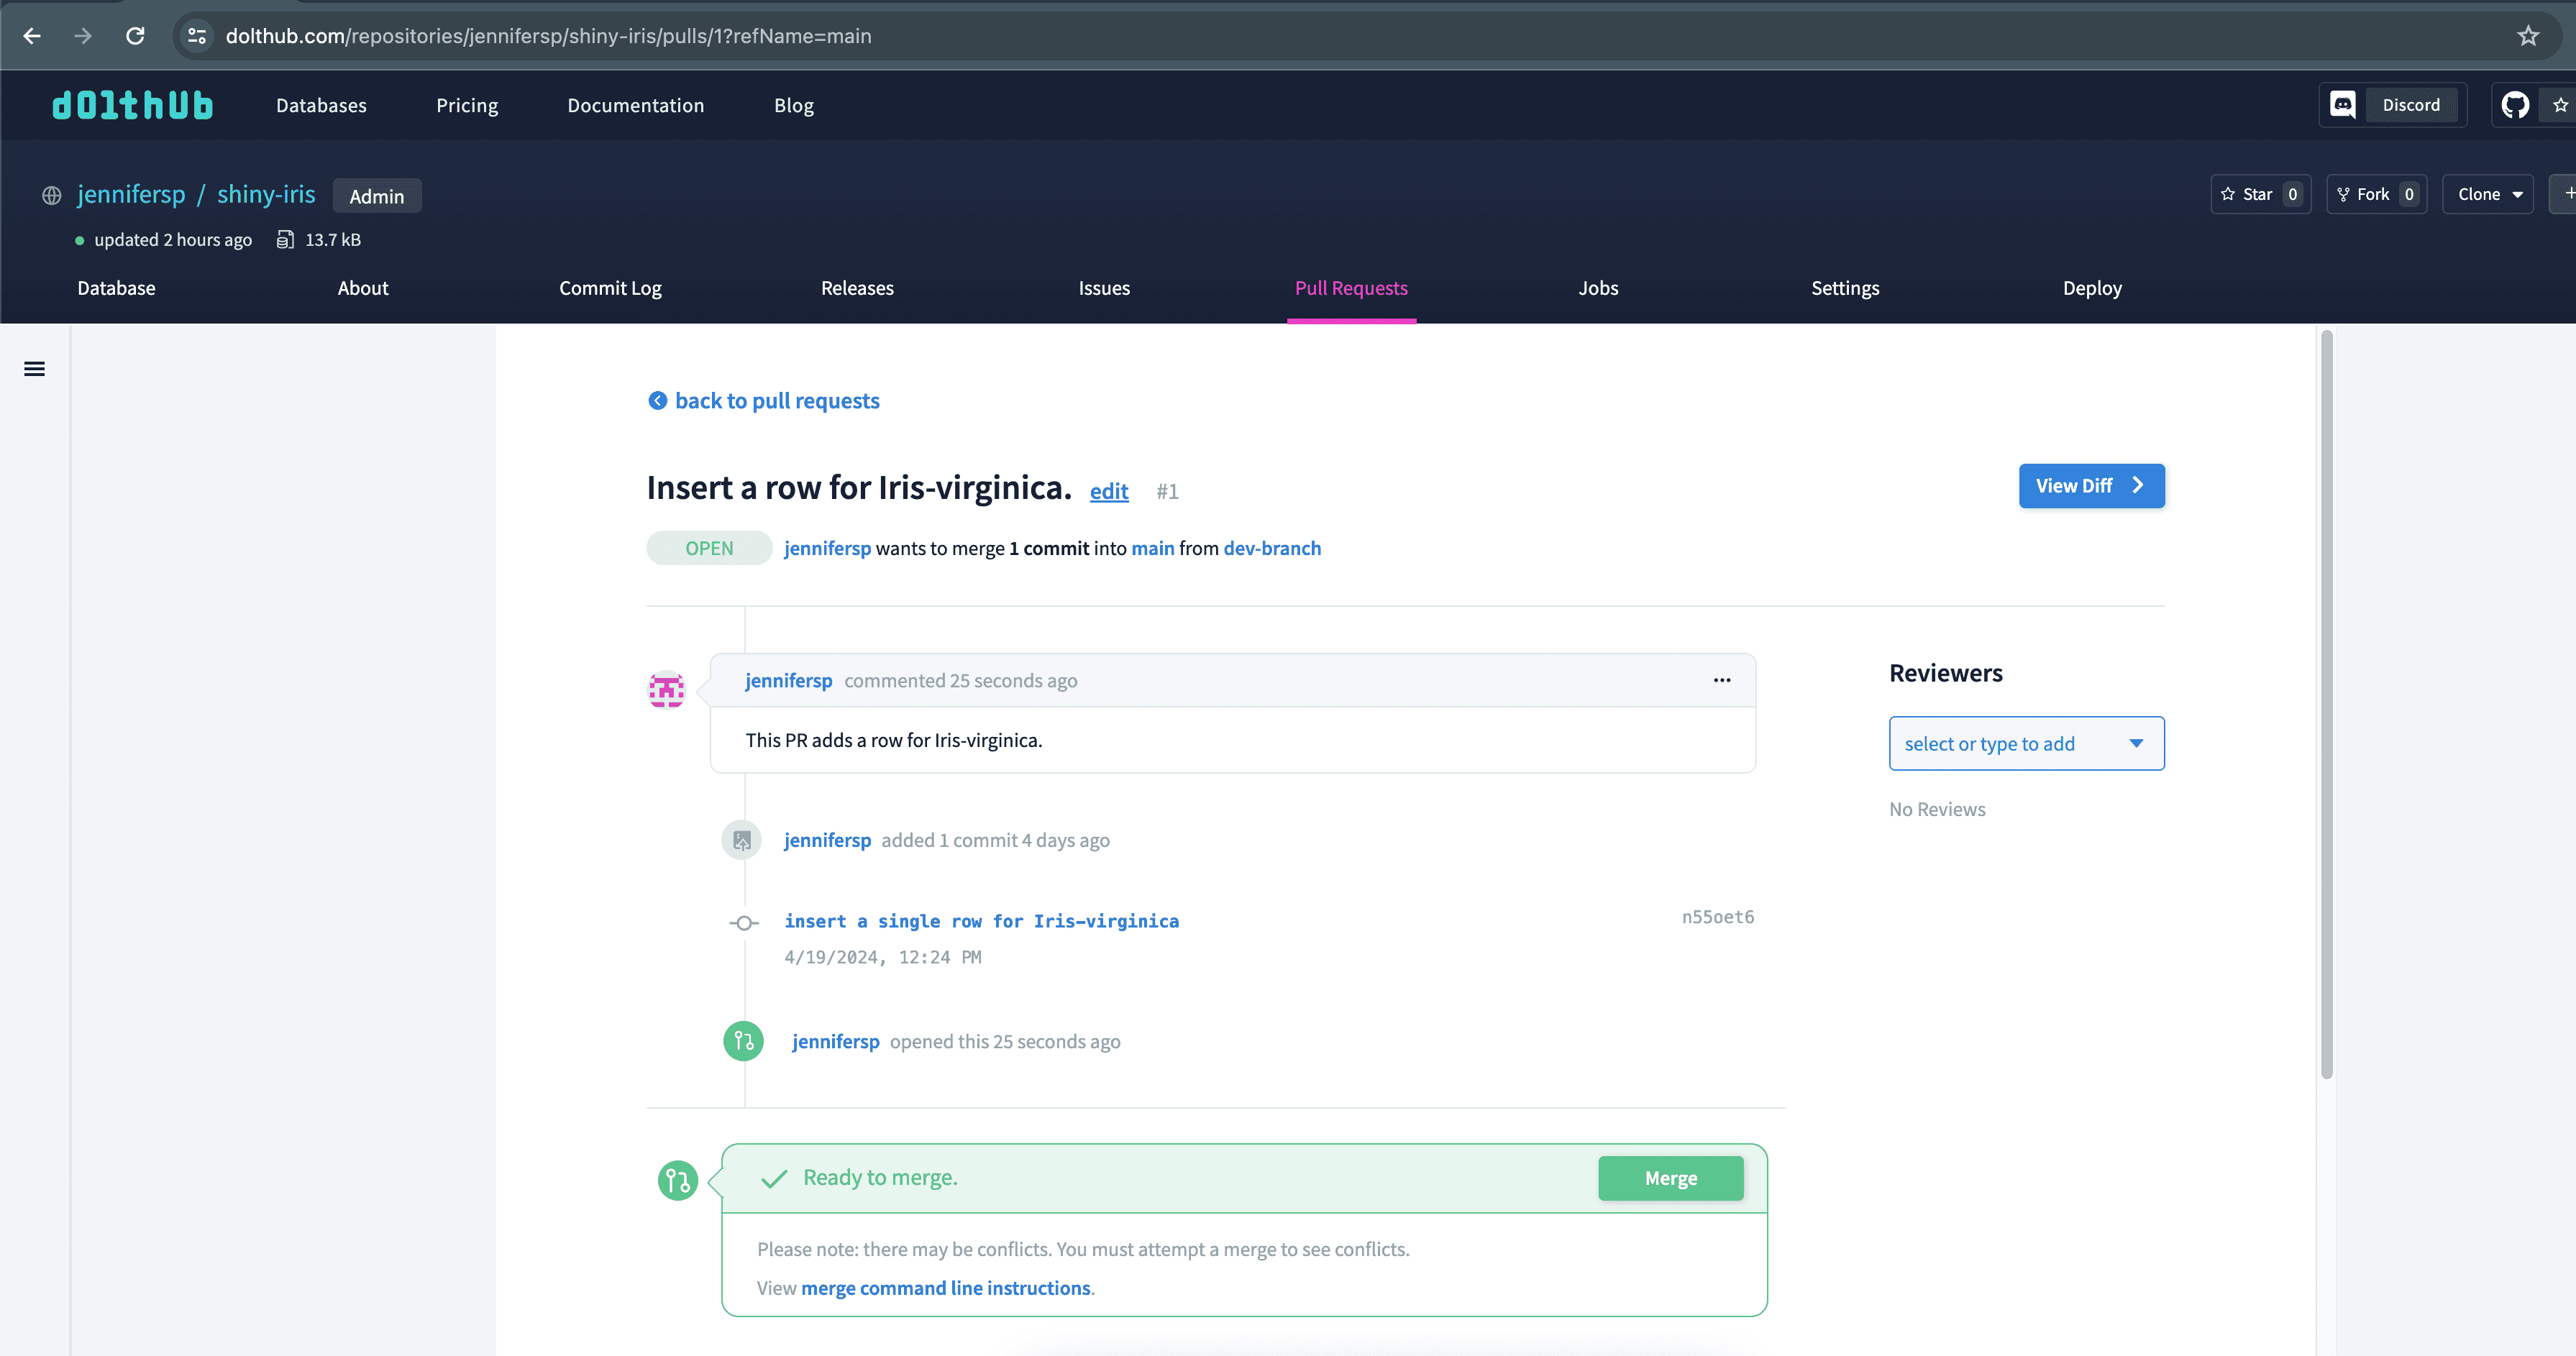This screenshot has width=2576, height=1356.
Task: Open Blog in top navigation
Action: (794, 105)
